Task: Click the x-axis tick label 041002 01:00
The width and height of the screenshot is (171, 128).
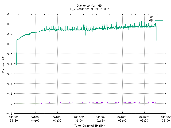Action: [x=79, y=119]
